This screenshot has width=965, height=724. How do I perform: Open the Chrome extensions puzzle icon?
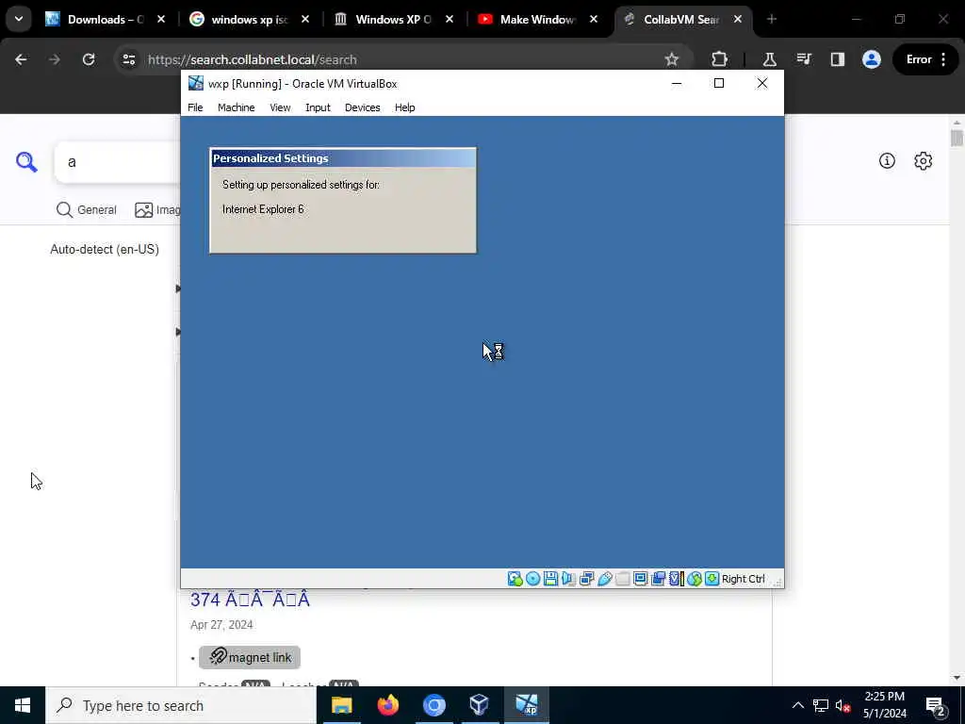[719, 59]
